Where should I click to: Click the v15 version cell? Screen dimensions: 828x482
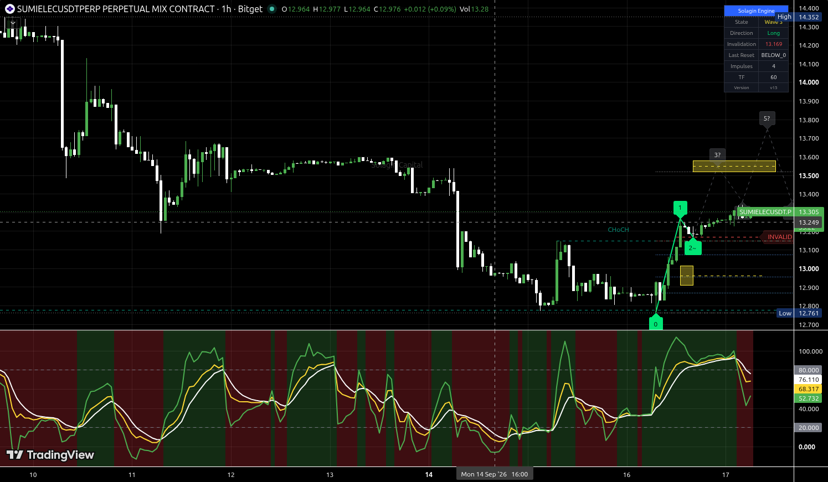point(773,87)
